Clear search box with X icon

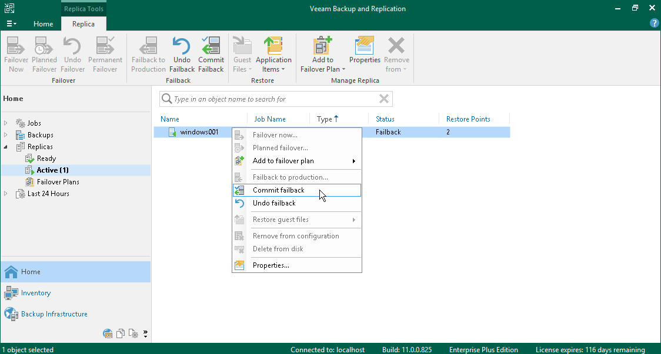tap(384, 99)
